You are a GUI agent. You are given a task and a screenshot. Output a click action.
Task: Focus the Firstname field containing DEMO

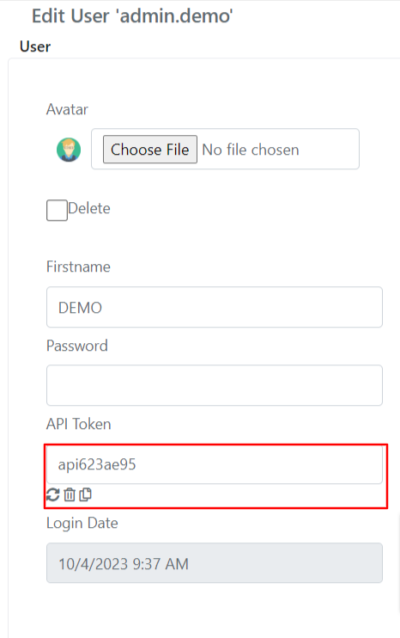[x=215, y=307]
